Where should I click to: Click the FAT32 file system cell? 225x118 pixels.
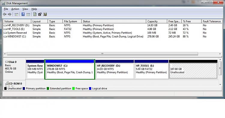(67, 29)
